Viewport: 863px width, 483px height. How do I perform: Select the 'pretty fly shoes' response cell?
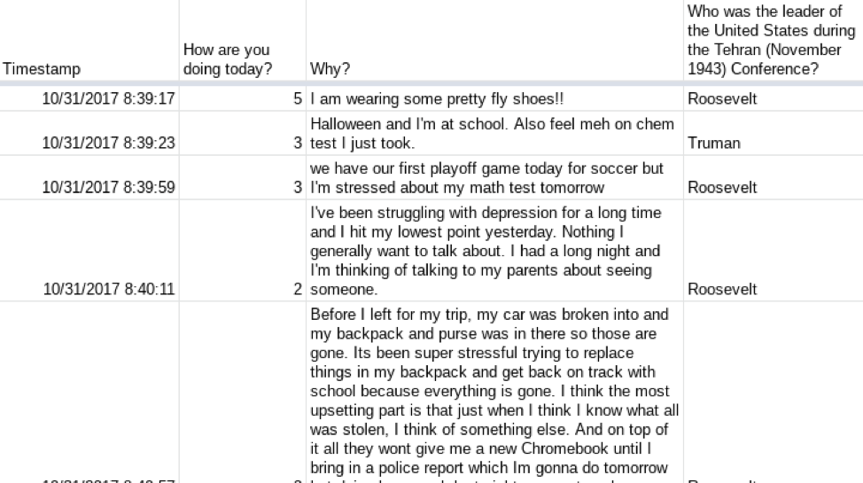tap(494, 98)
